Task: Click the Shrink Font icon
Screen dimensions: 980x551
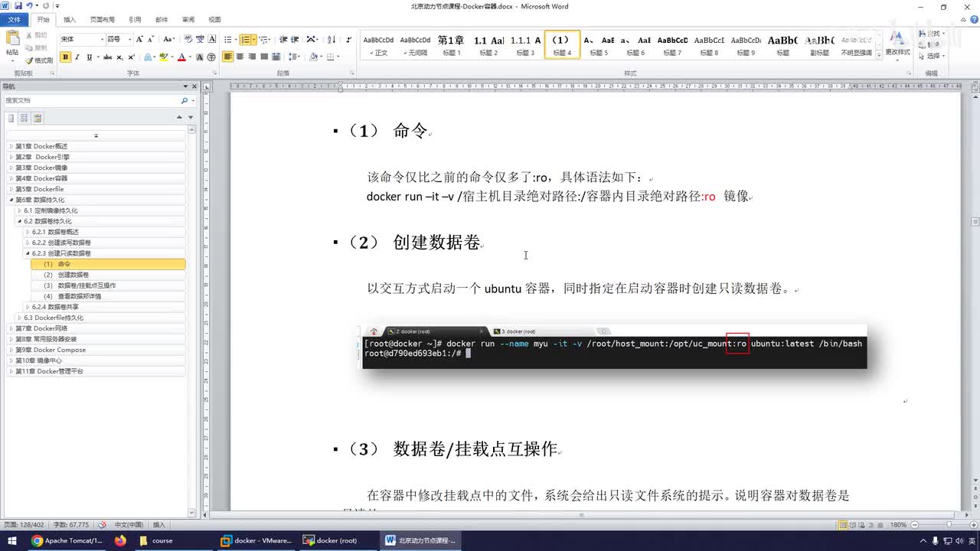Action: pyautogui.click(x=151, y=39)
